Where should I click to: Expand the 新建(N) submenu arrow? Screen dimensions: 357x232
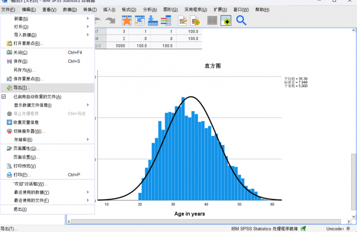click(88, 18)
